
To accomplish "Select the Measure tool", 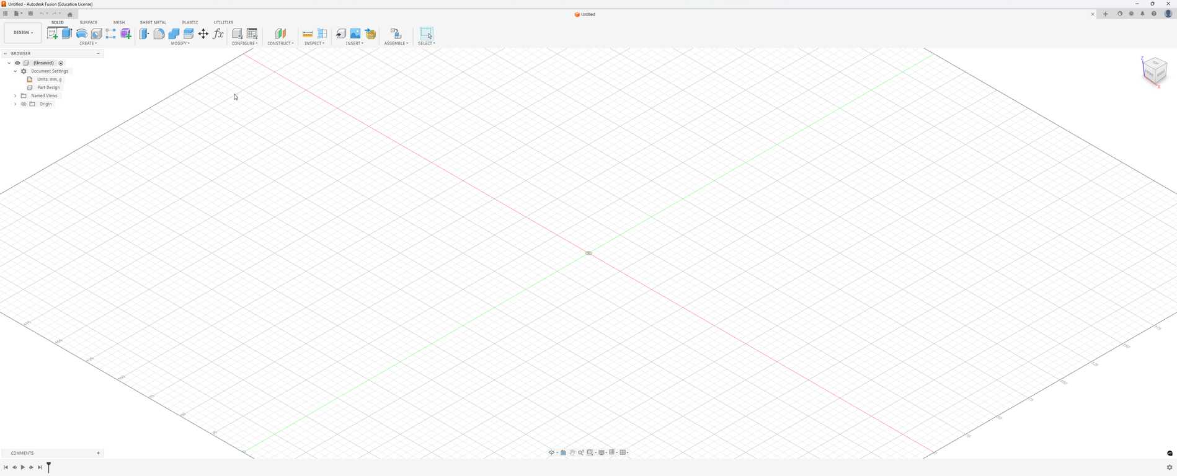I will pyautogui.click(x=308, y=33).
